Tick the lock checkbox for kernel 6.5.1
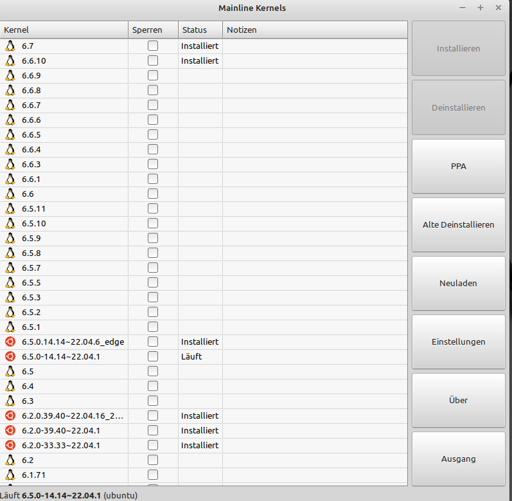 (x=153, y=327)
